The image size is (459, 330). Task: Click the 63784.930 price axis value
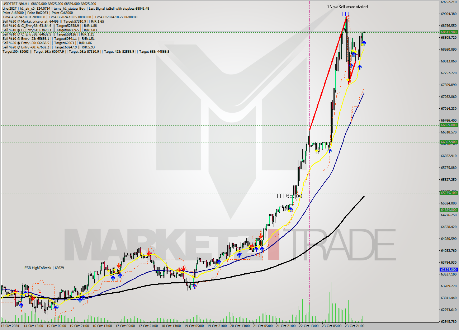click(449, 263)
